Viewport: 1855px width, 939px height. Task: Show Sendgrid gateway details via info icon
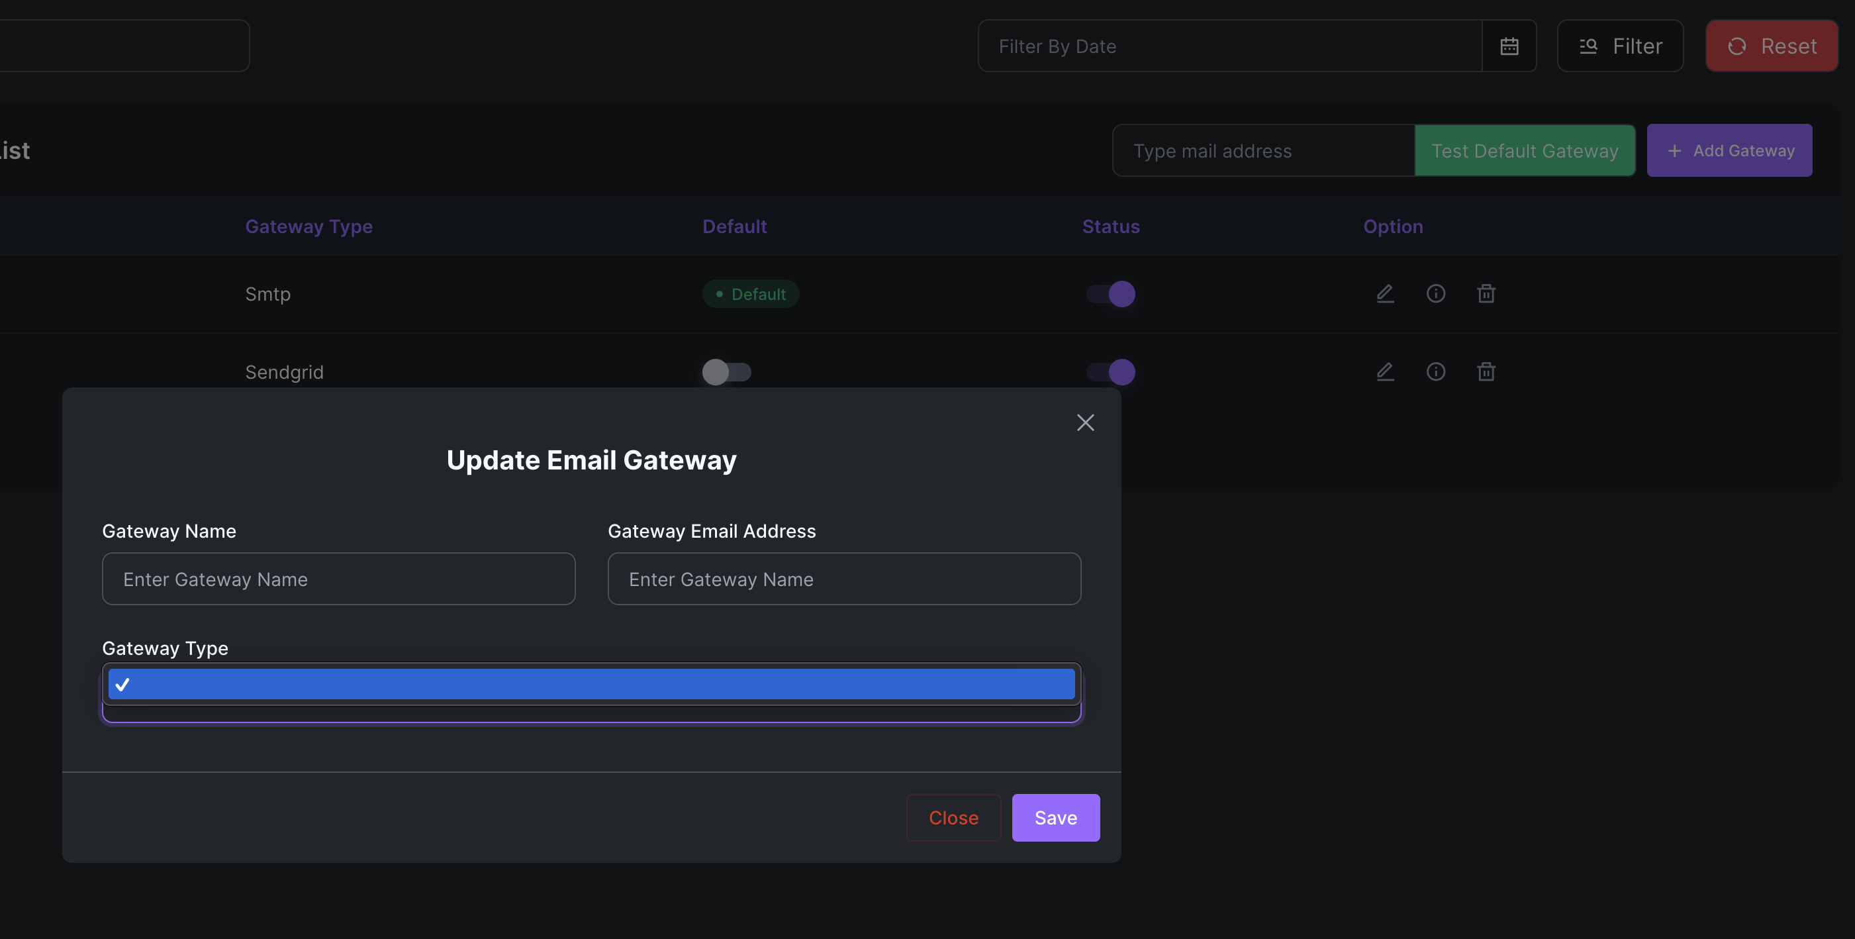coord(1435,371)
